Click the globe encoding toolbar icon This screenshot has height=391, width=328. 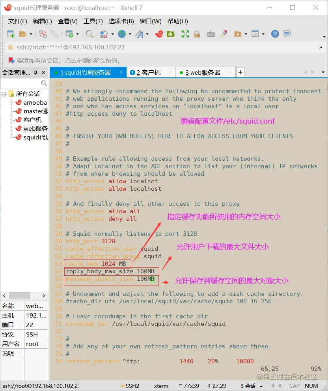[x=122, y=34]
